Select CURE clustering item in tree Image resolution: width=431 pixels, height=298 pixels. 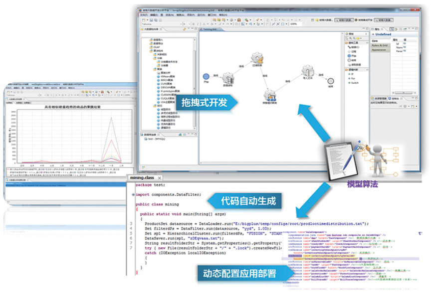point(165,84)
